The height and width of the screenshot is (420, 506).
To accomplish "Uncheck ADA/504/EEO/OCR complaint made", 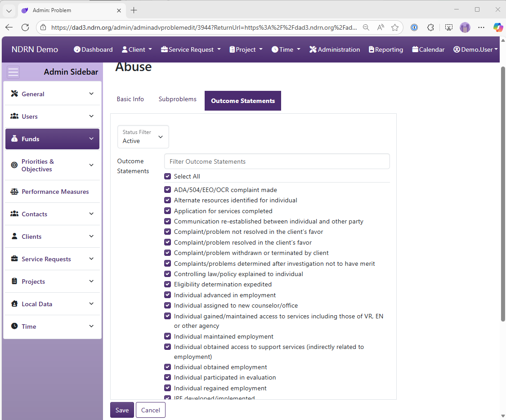I will [167, 190].
